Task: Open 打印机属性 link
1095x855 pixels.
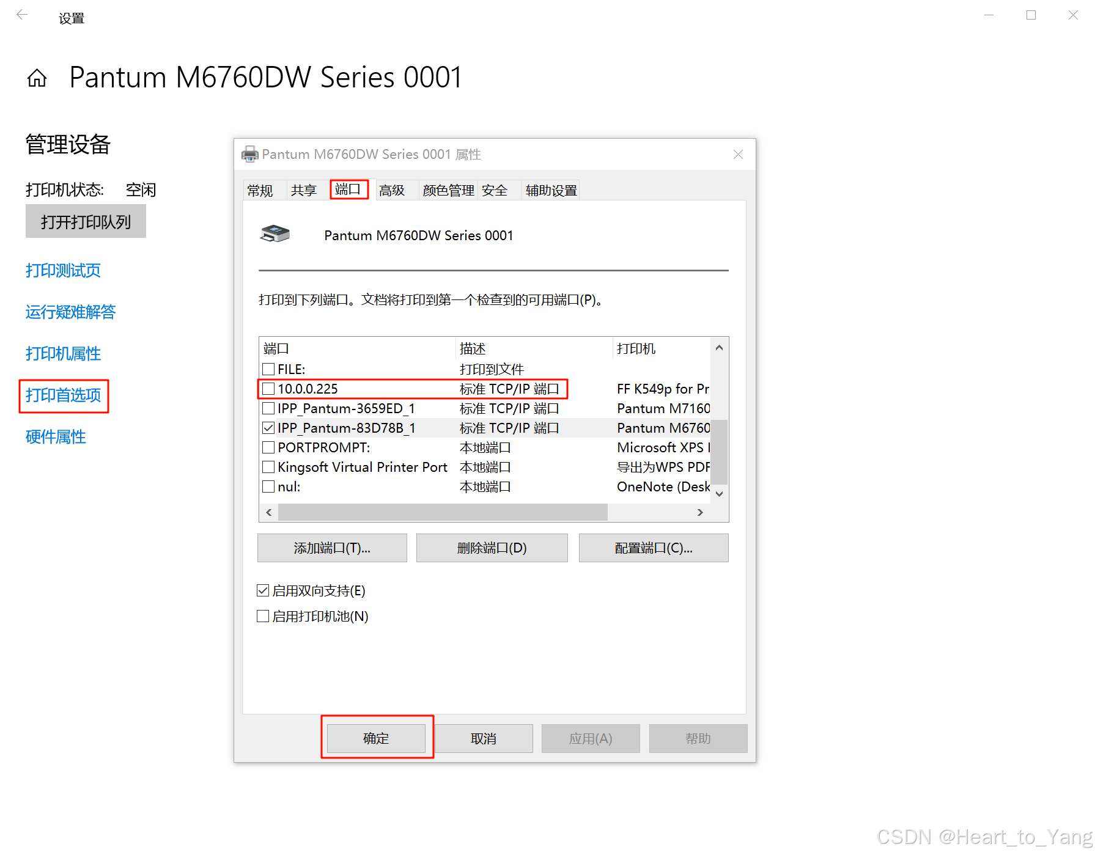Action: click(63, 354)
